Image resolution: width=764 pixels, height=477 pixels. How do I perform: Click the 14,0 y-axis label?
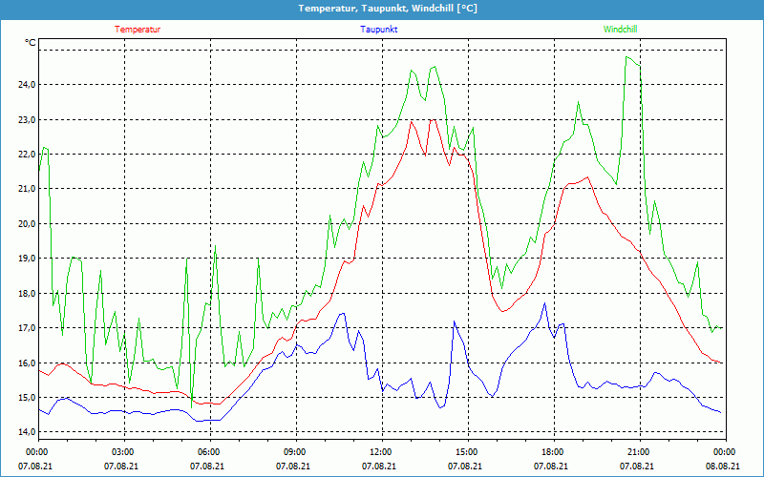(28, 432)
